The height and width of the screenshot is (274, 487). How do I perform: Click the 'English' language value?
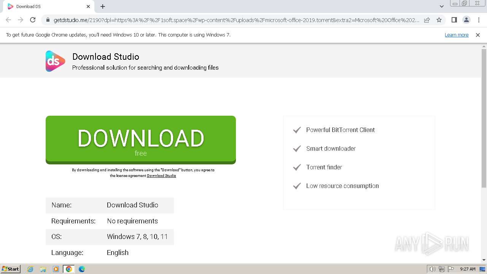click(x=118, y=253)
